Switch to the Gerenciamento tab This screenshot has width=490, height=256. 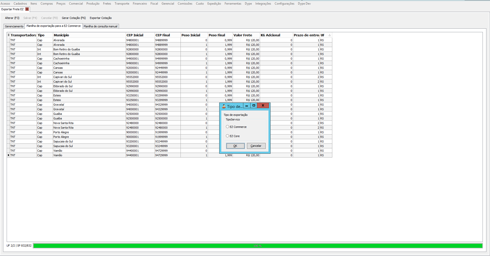pyautogui.click(x=14, y=26)
